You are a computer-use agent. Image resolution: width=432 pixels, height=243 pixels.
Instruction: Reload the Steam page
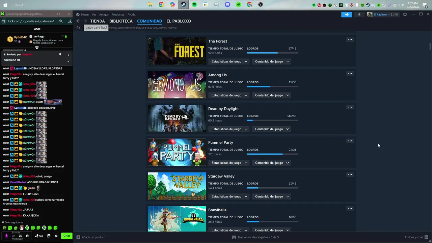tap(78, 28)
